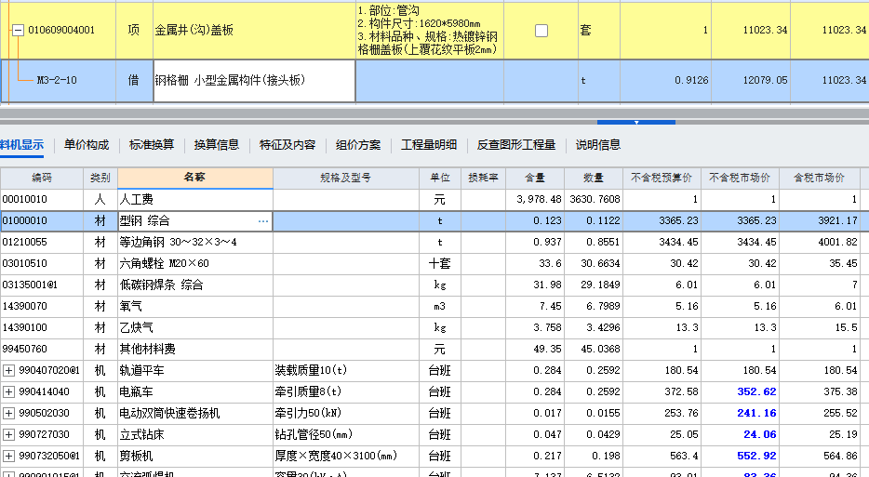
Task: Expand the 剪板机 row
Action: (x=9, y=457)
